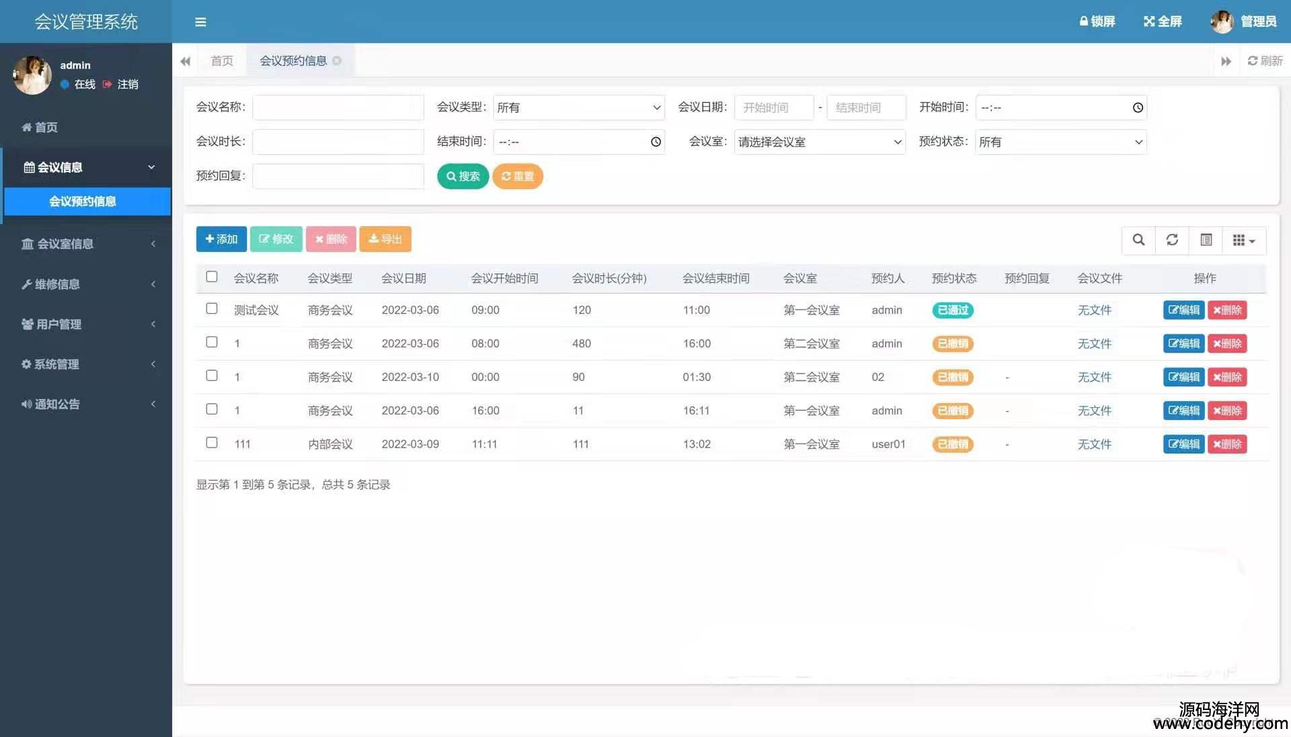Toggle search panel via magnifier icon

[x=1138, y=240]
